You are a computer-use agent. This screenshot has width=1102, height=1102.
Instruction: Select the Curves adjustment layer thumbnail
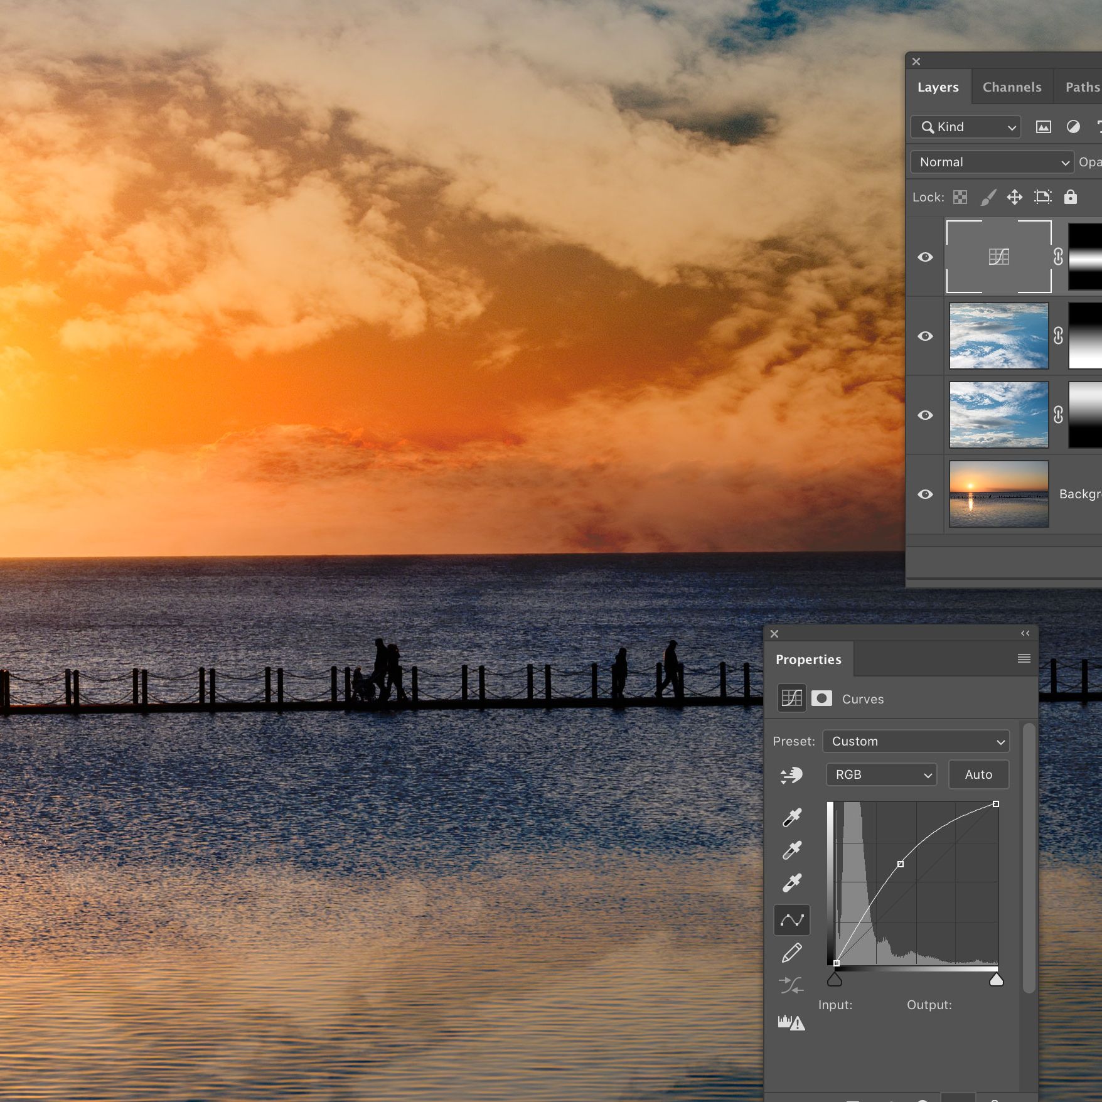(998, 257)
